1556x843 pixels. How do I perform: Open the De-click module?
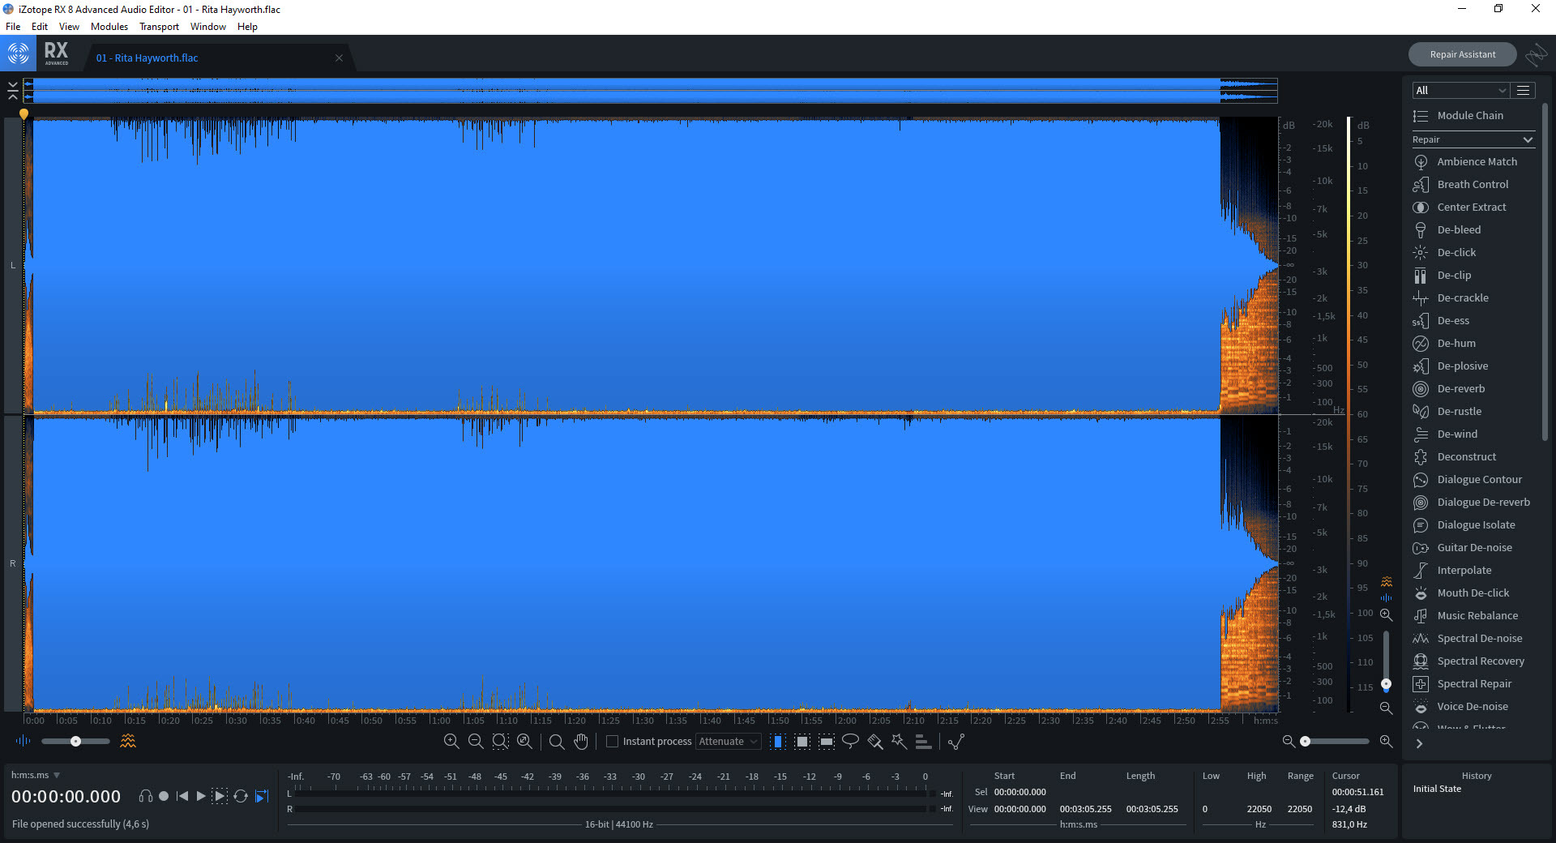coord(1456,253)
